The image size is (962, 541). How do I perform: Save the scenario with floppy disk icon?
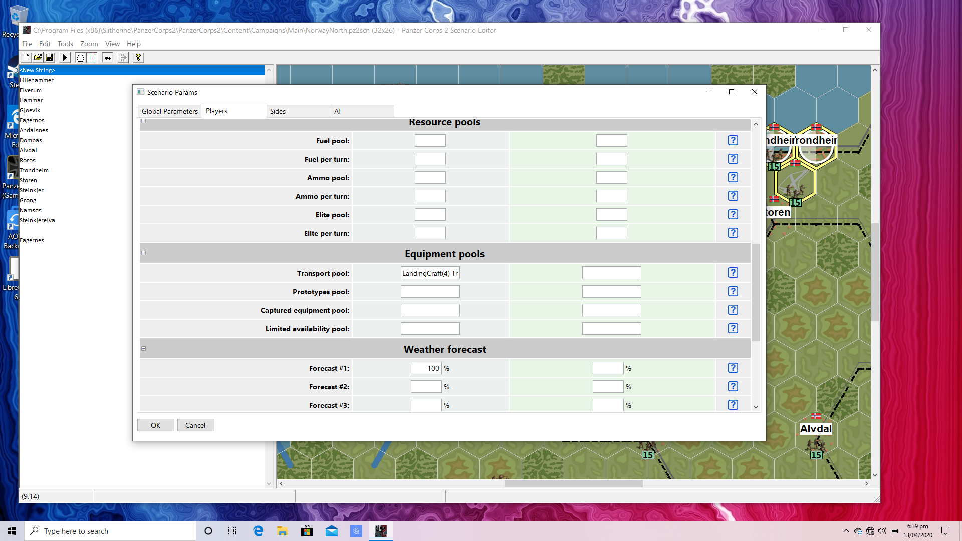click(x=49, y=58)
